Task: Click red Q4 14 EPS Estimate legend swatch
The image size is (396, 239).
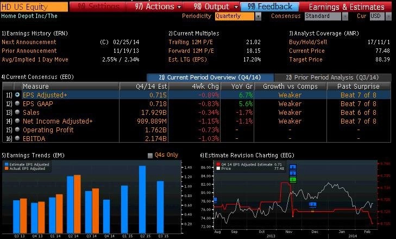Action: (218, 164)
